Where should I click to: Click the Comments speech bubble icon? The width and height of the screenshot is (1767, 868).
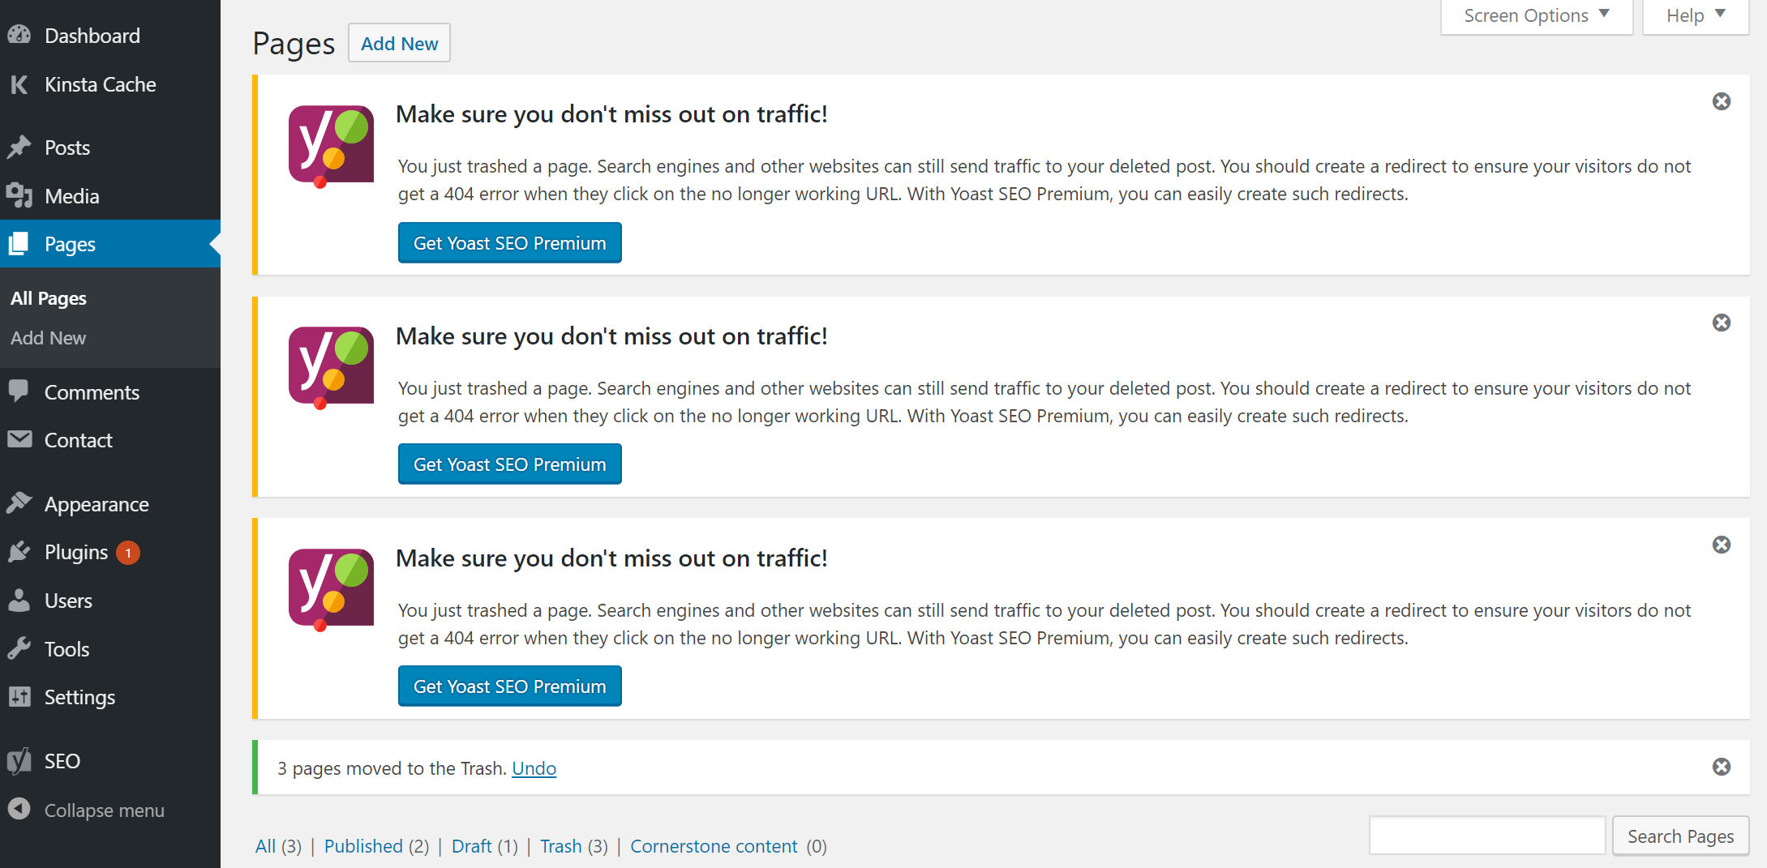tap(19, 391)
